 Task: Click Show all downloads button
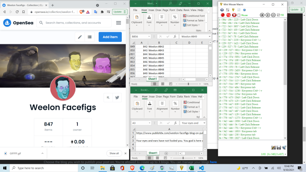(x=114, y=153)
